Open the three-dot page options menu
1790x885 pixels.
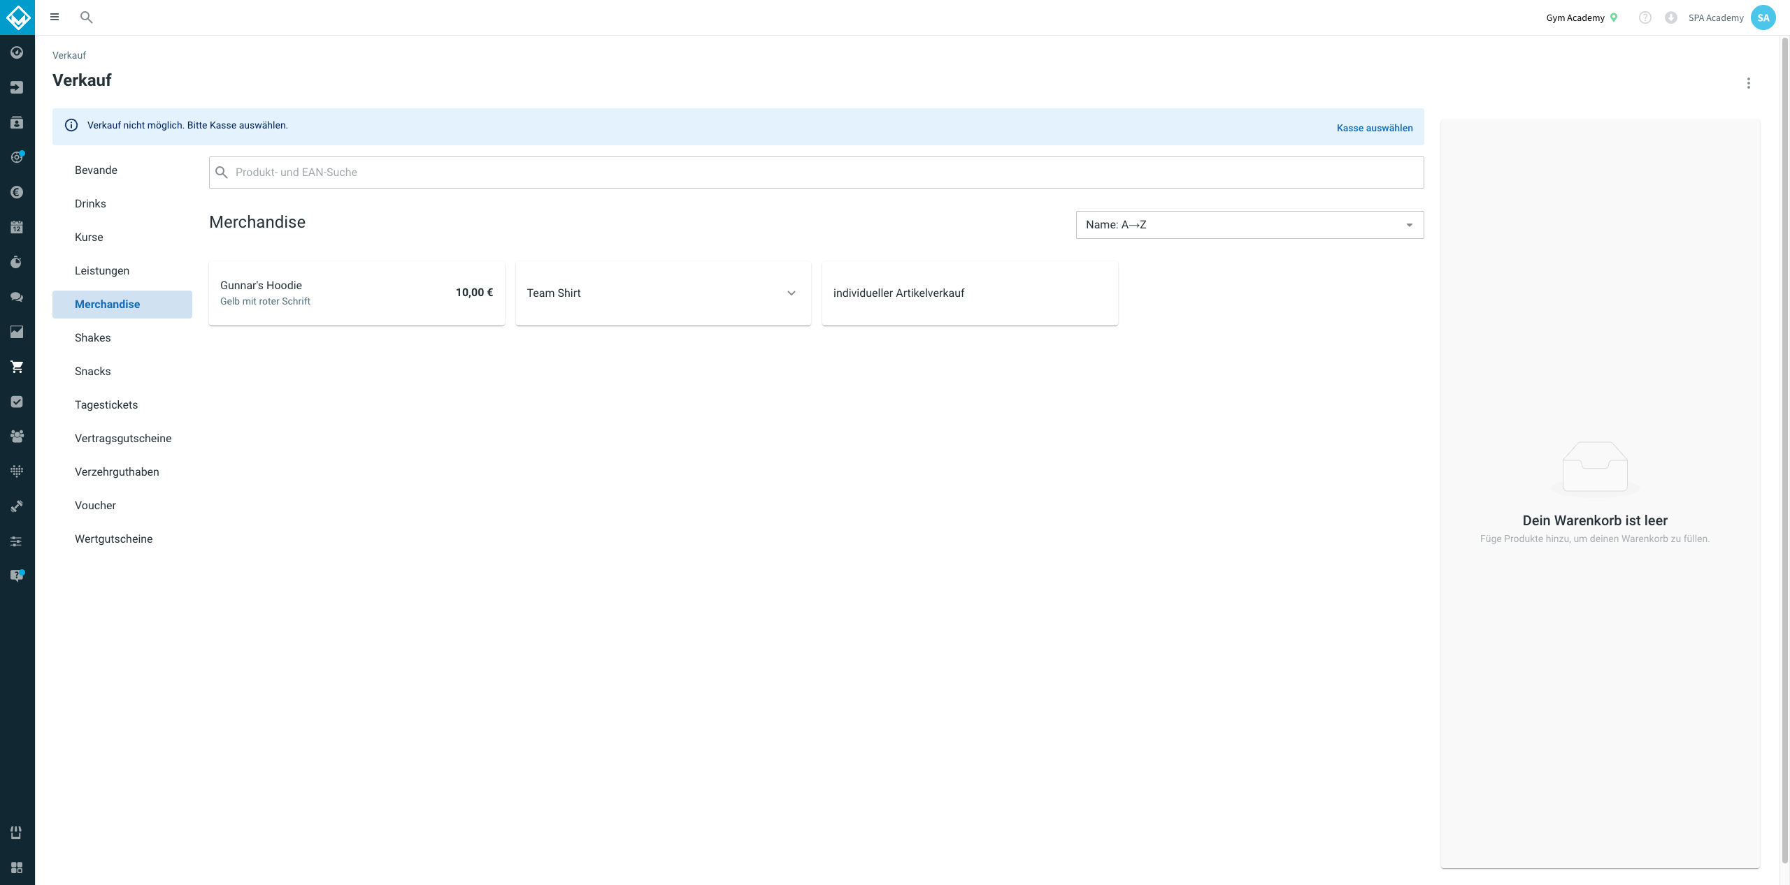1748,83
